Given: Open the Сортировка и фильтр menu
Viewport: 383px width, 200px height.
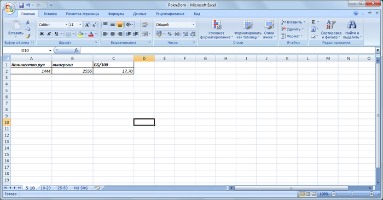Looking at the screenshot, I should 331,29.
